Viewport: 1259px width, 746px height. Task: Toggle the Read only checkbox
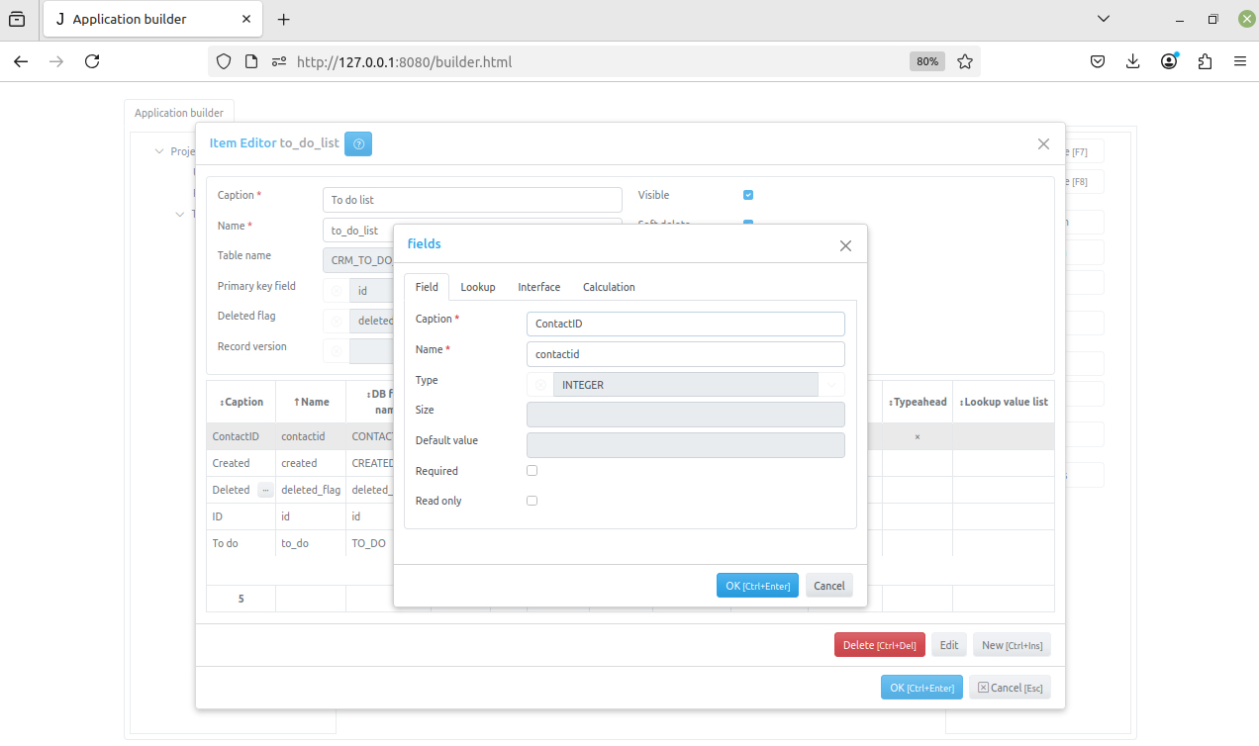pyautogui.click(x=532, y=501)
